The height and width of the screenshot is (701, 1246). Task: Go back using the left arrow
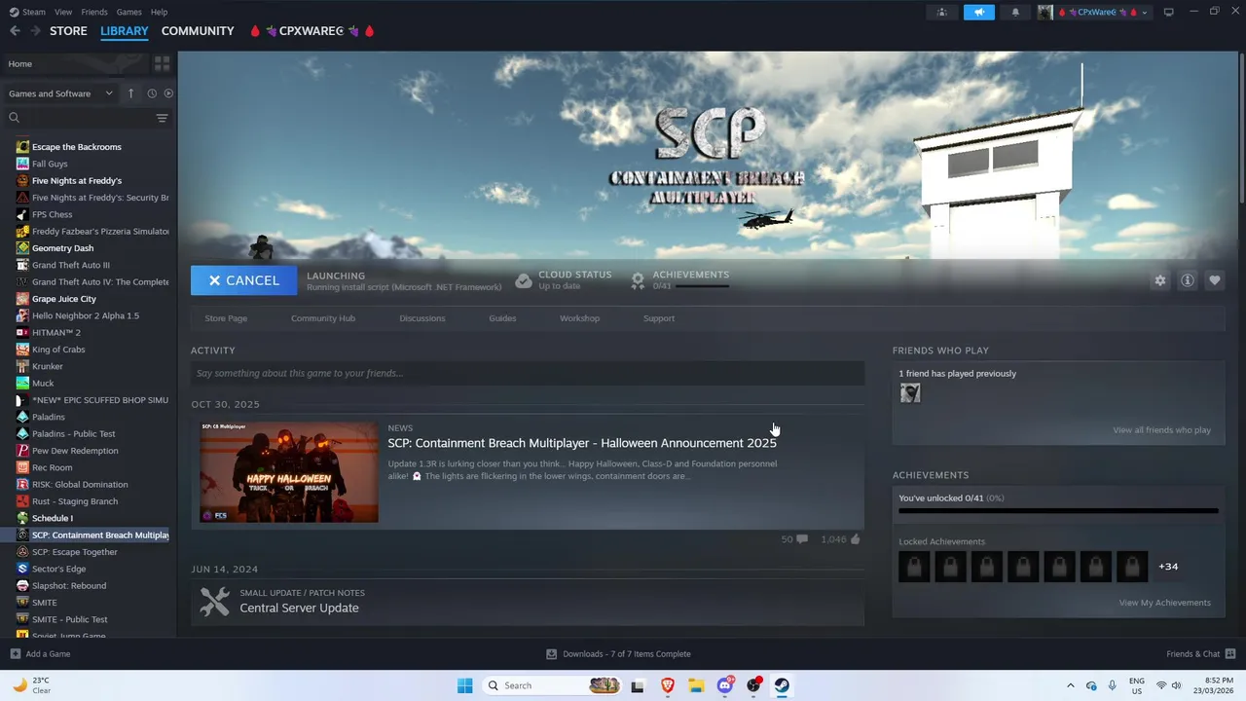[15, 31]
